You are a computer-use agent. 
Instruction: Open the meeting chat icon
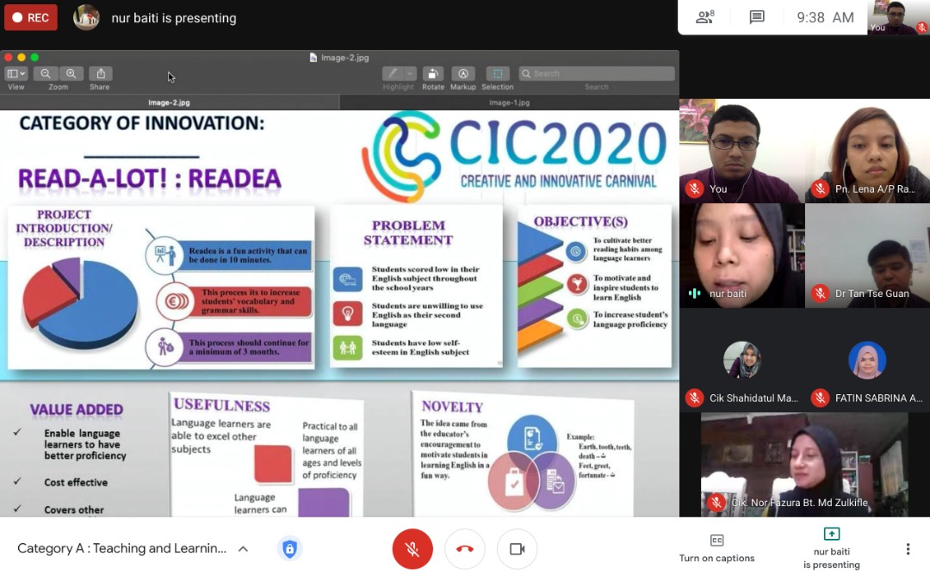click(757, 17)
